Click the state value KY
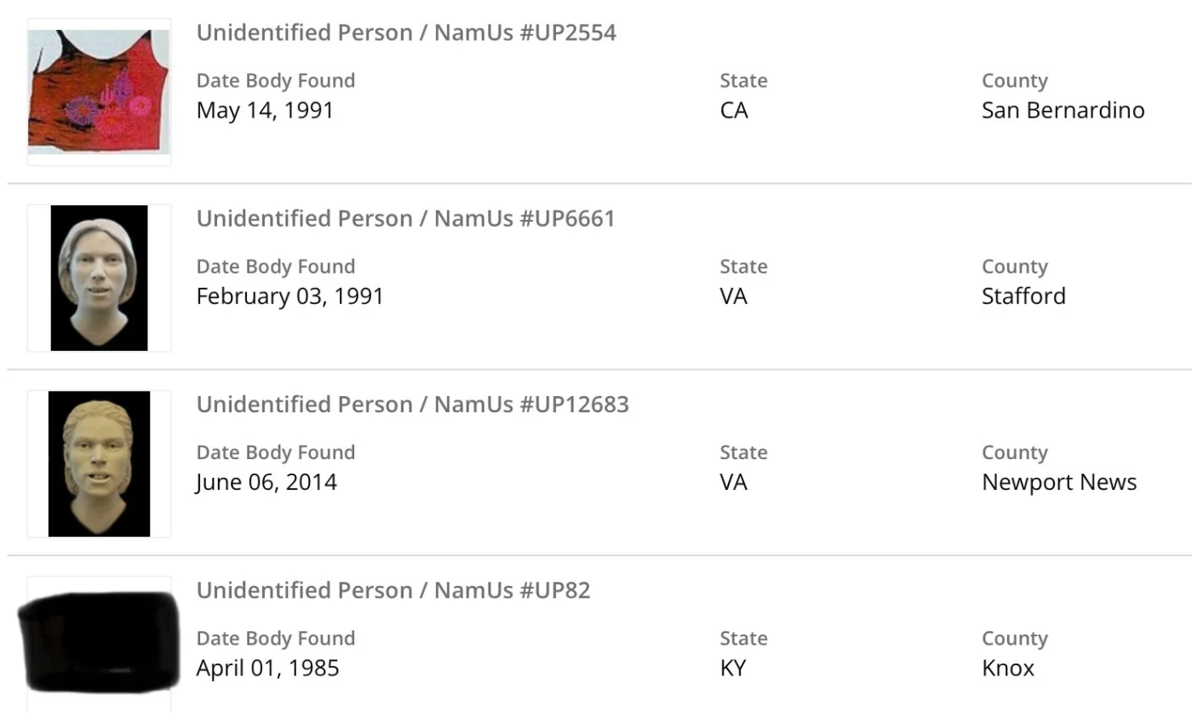This screenshot has height=713, width=1192. tap(733, 668)
